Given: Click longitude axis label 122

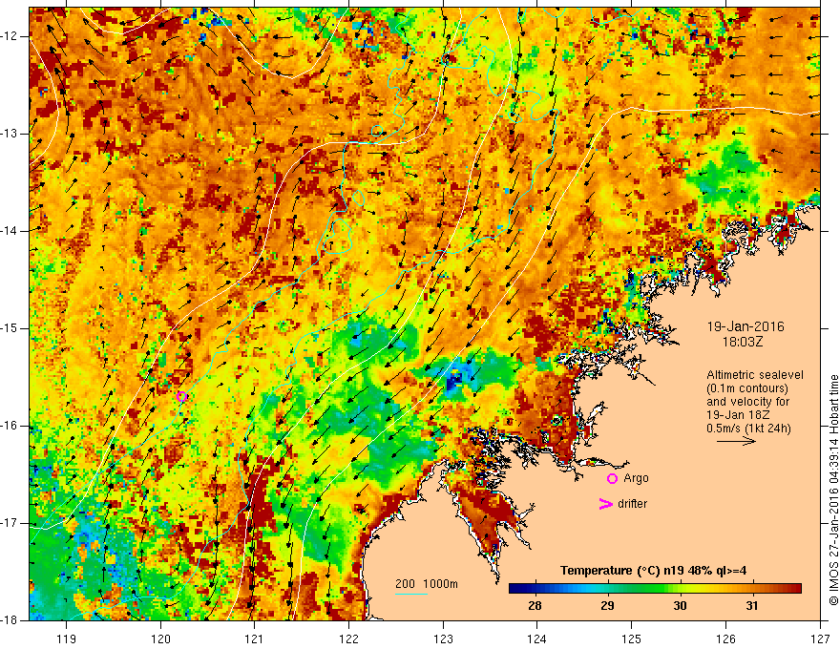Looking at the screenshot, I should [x=348, y=639].
